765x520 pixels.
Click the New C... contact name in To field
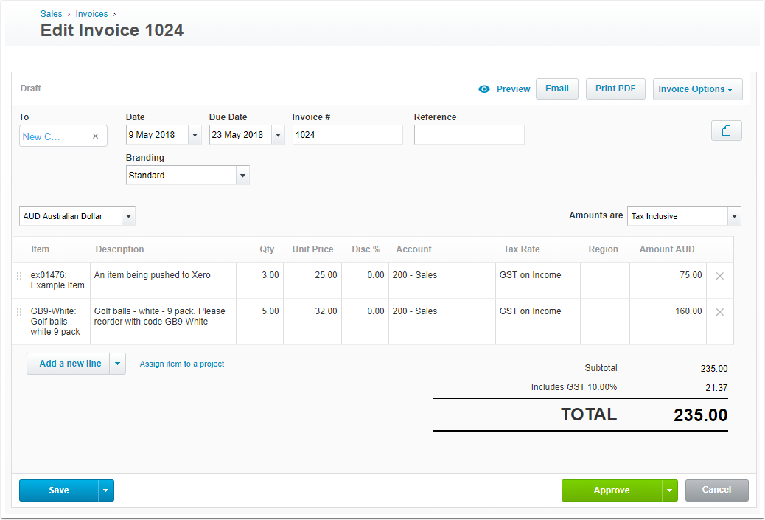click(x=41, y=136)
